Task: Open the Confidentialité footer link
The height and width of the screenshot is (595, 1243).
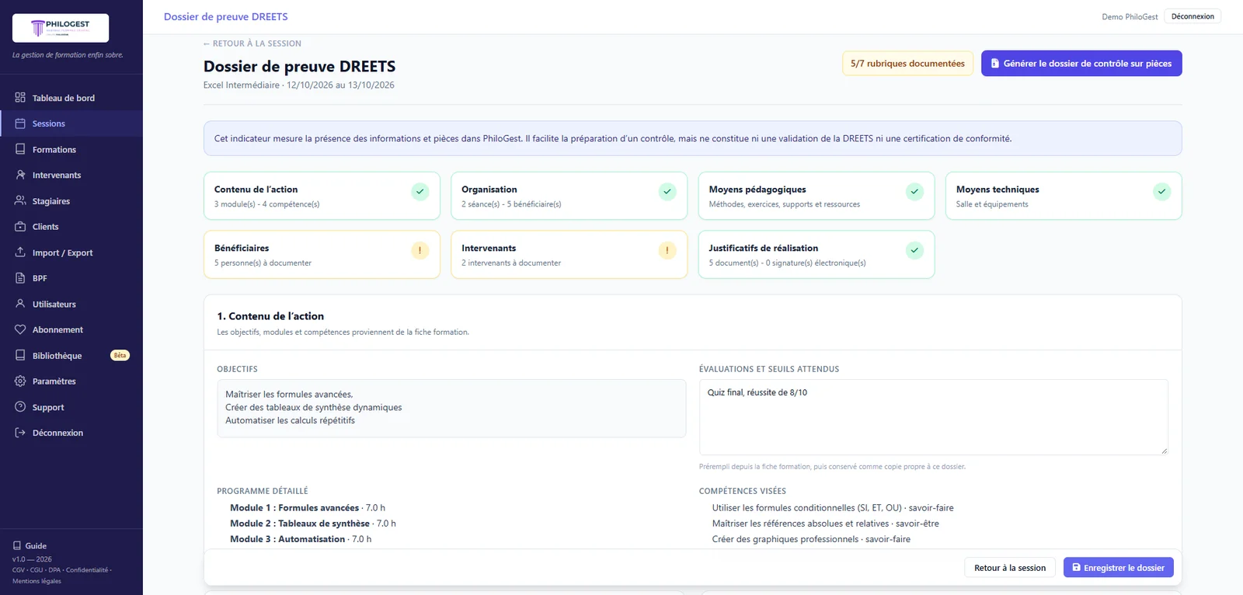Action: point(87,570)
